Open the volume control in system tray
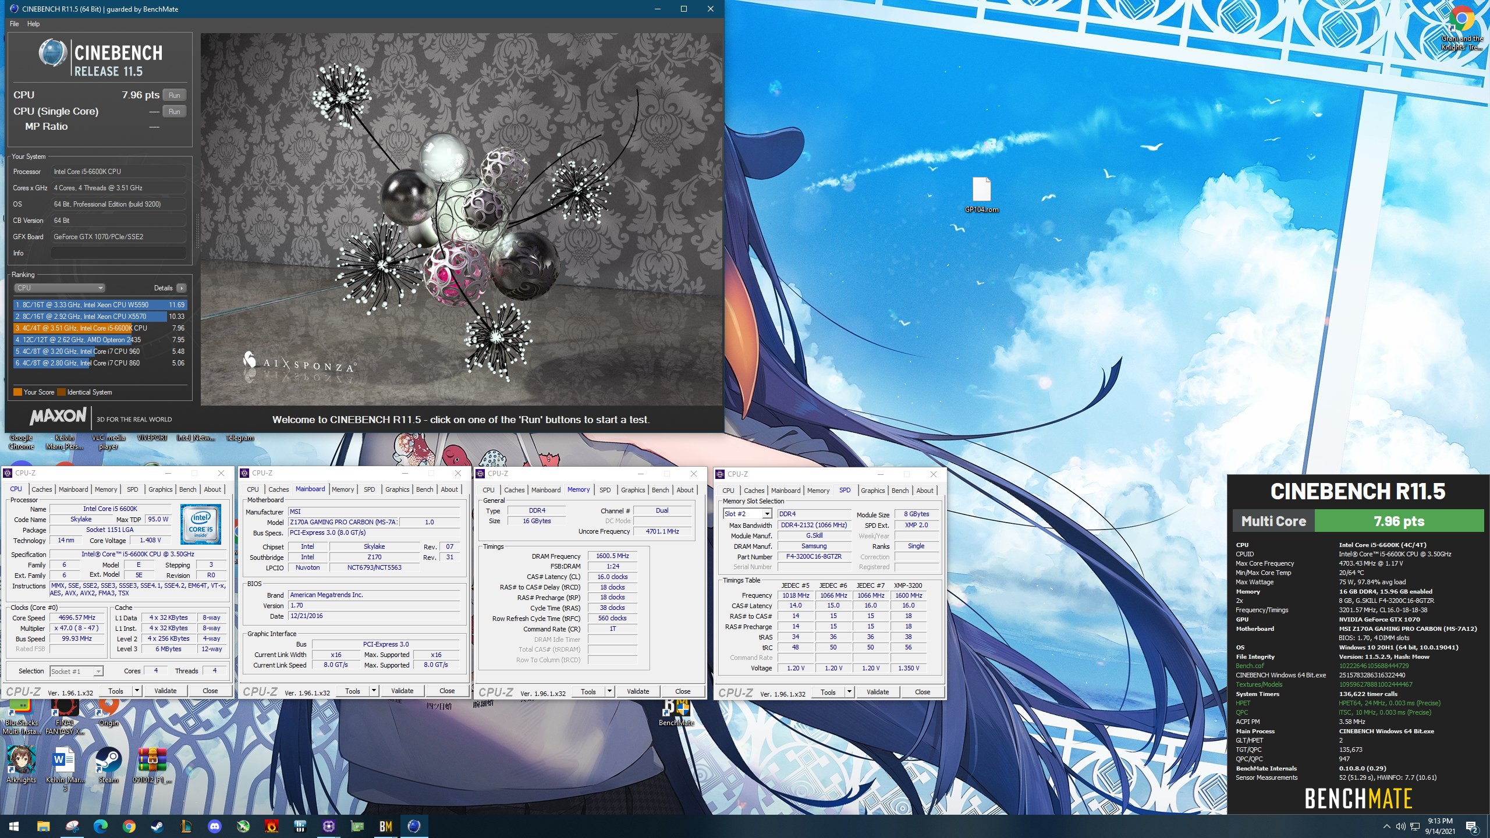Screen dimensions: 1490x838 pos(1401,827)
